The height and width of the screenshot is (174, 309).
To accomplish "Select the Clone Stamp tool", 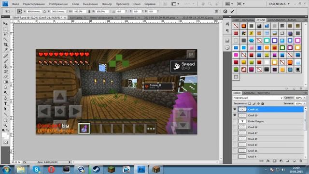I will 5,66.
